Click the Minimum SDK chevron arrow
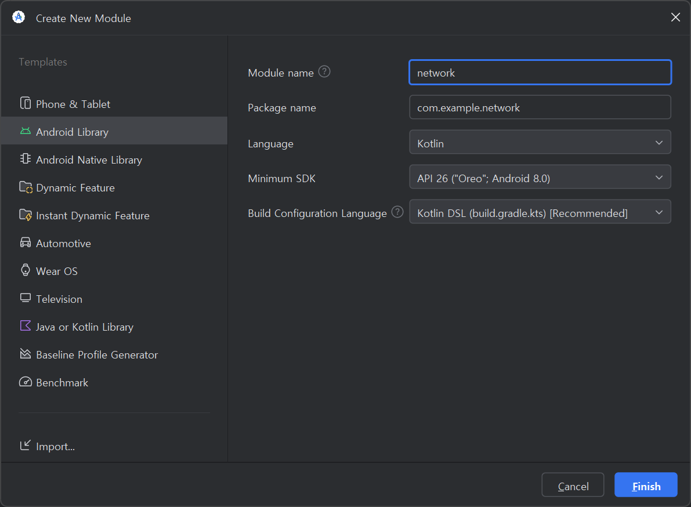The width and height of the screenshot is (691, 507). tap(659, 178)
